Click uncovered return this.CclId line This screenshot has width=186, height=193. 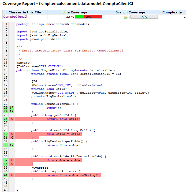pyautogui.click(x=63, y=119)
